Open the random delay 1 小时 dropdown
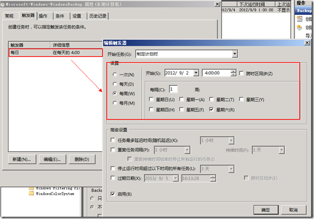Screen dimensions: 314x219 point(231,141)
